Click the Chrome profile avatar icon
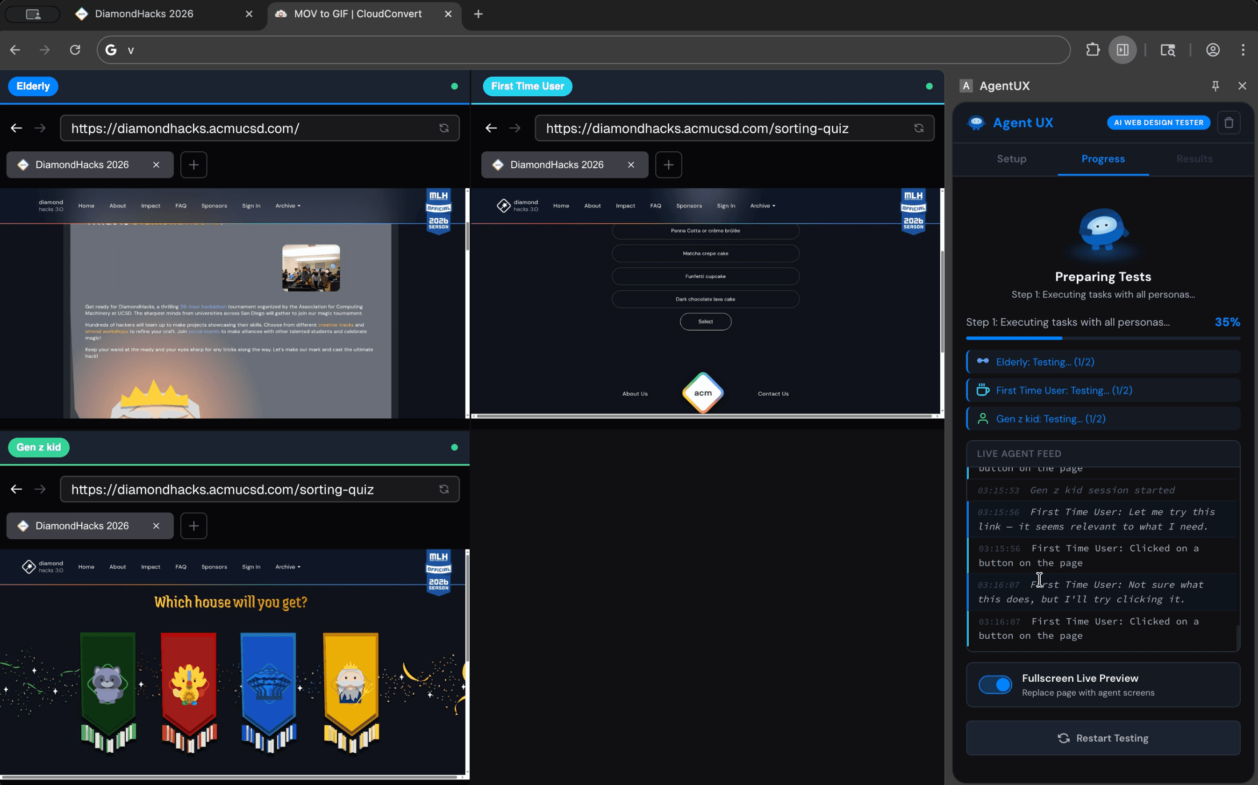The image size is (1258, 785). tap(1213, 50)
